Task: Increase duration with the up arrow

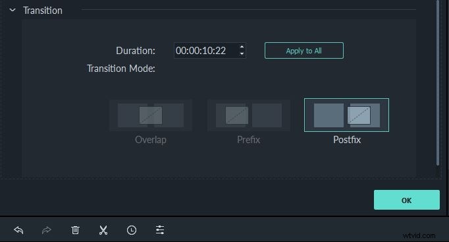Action: pyautogui.click(x=242, y=47)
